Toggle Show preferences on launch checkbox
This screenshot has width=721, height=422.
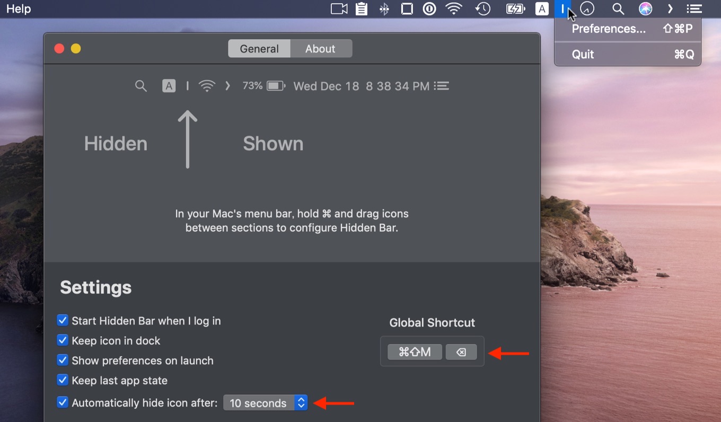pos(63,361)
